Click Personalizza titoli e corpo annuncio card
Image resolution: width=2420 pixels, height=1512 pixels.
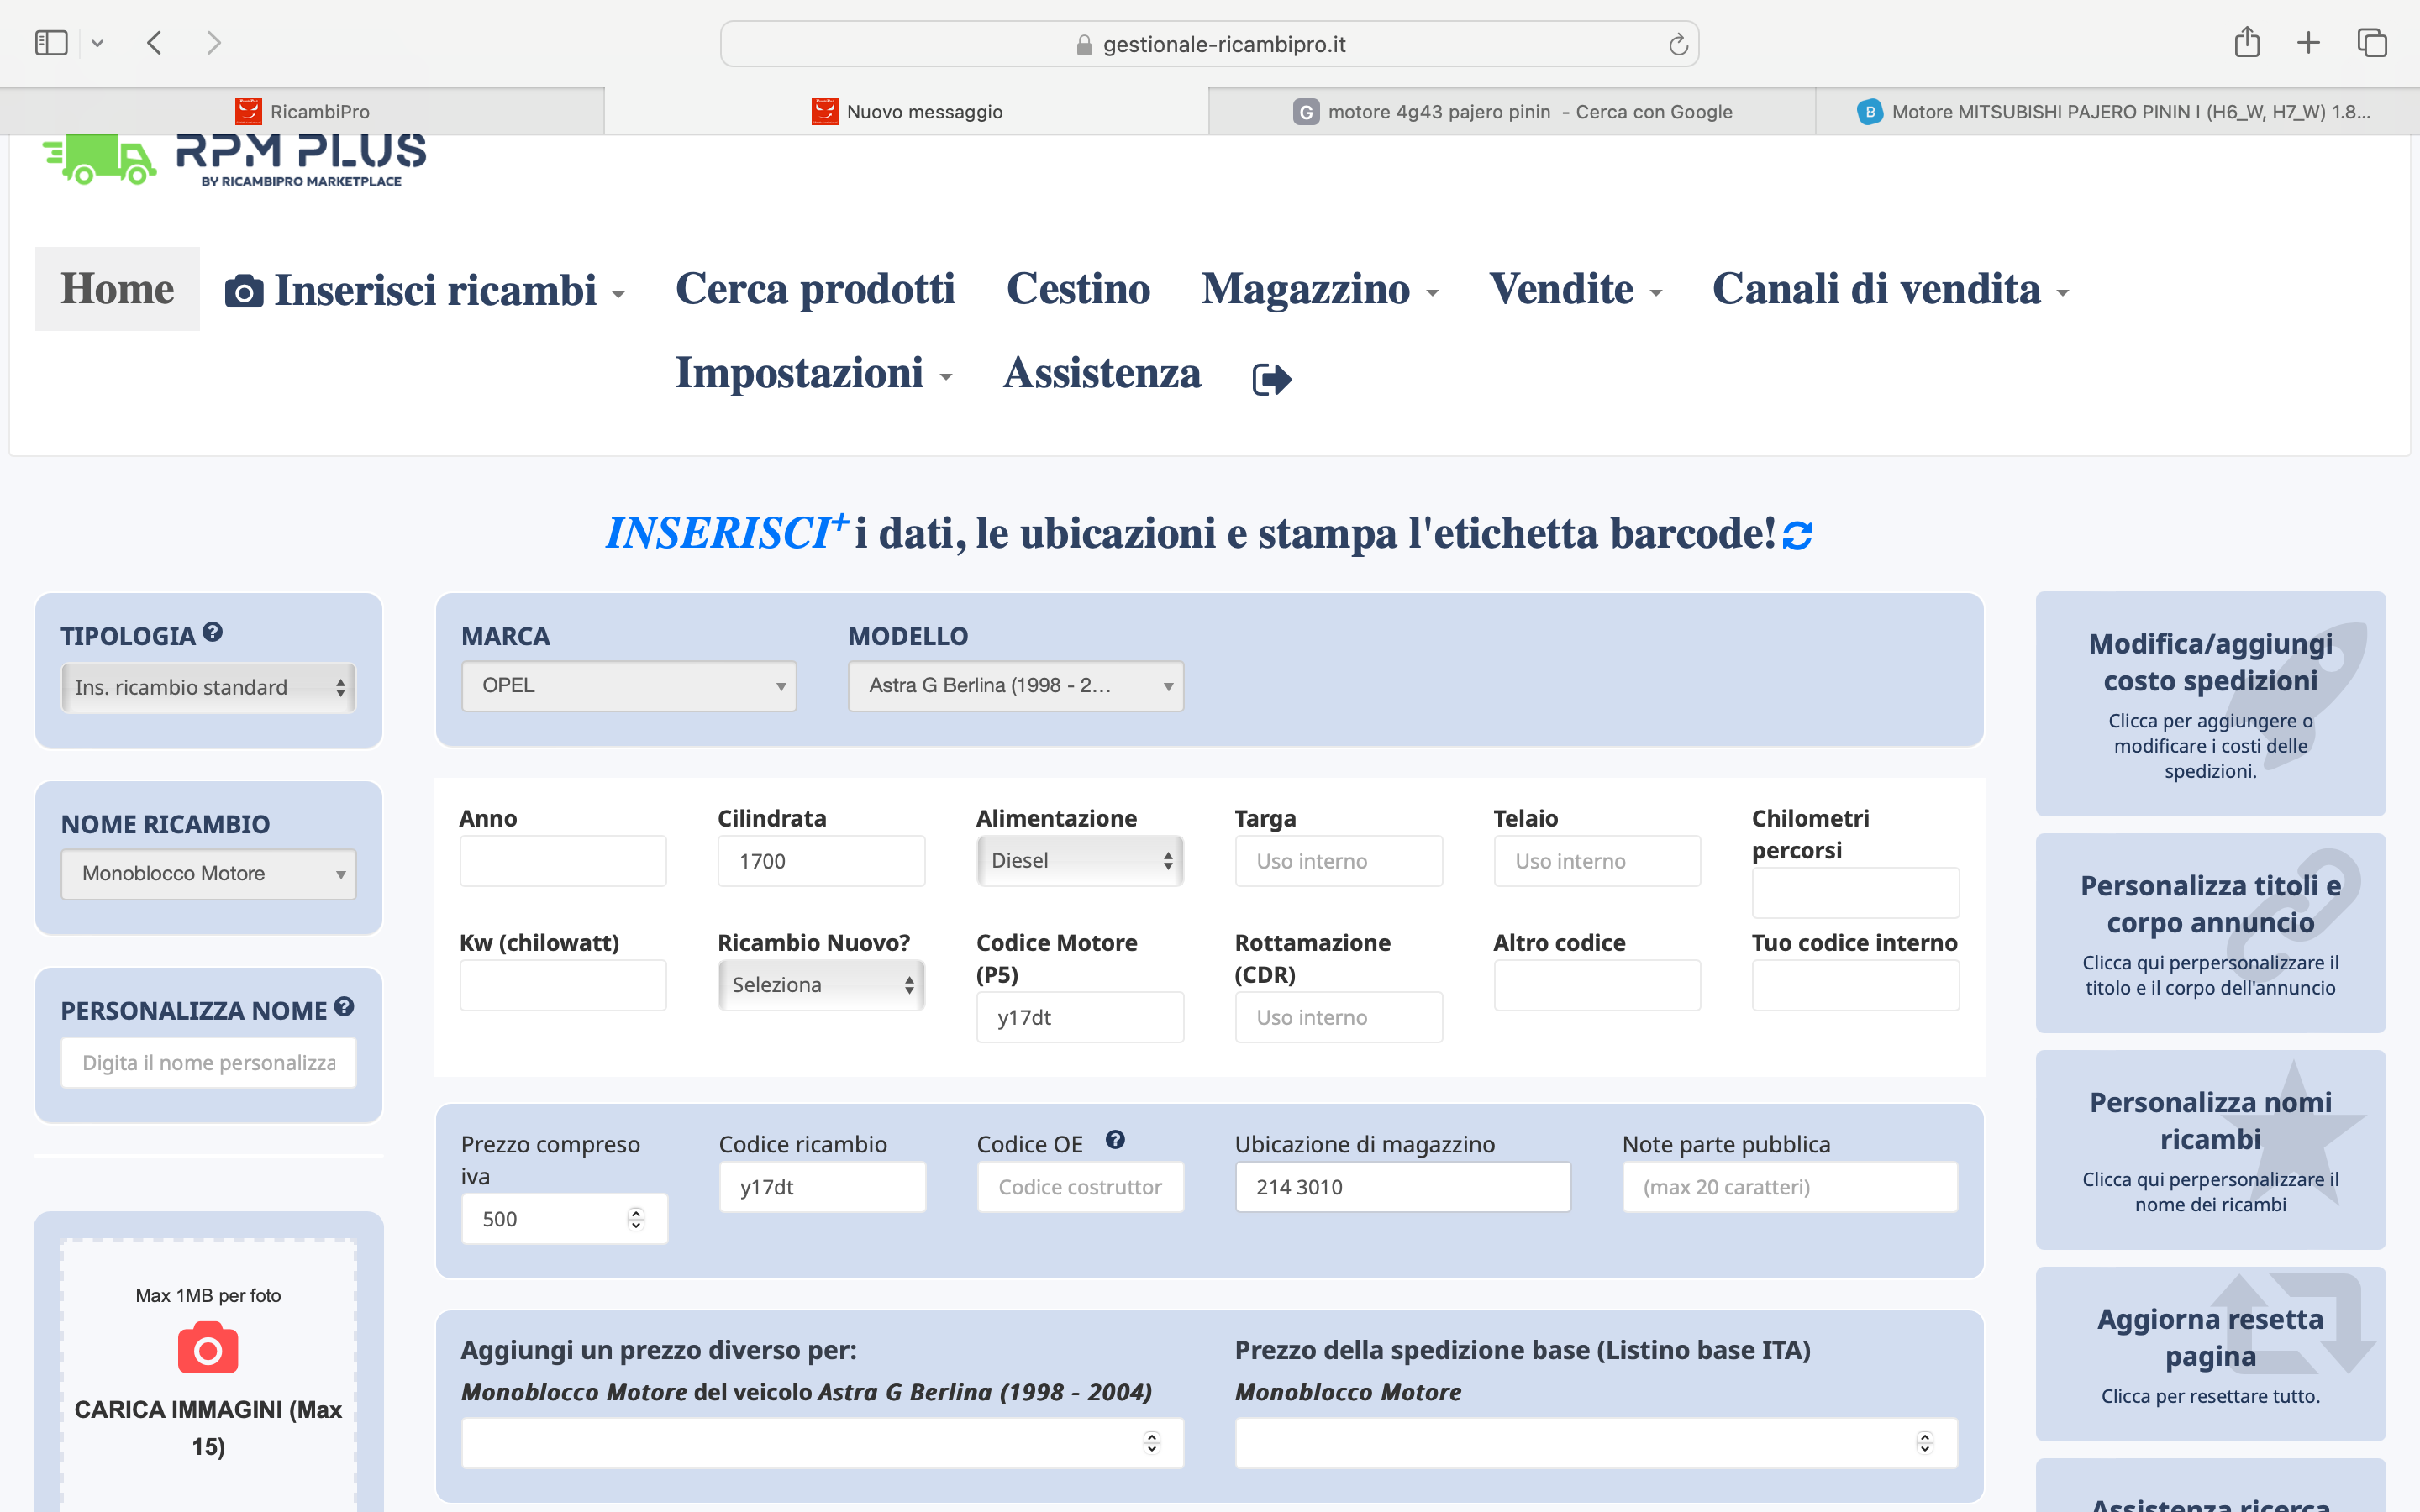tap(2210, 933)
